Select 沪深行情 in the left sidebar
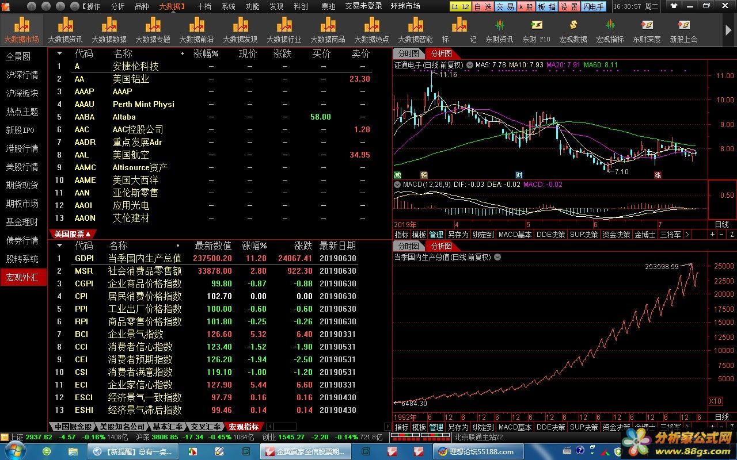Image resolution: width=737 pixels, height=460 pixels. pos(22,75)
